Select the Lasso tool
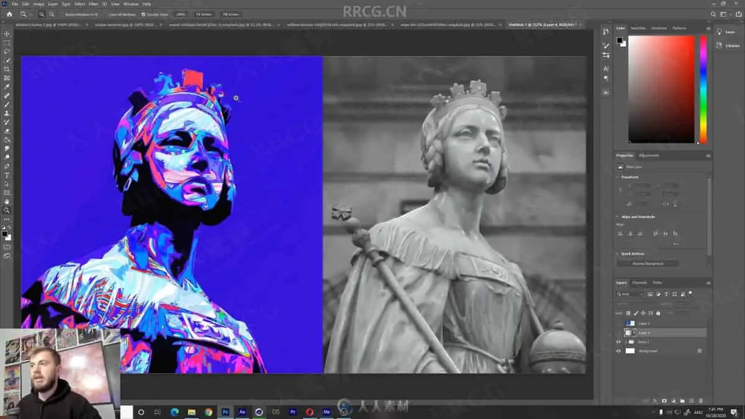Image resolution: width=745 pixels, height=419 pixels. pos(7,52)
